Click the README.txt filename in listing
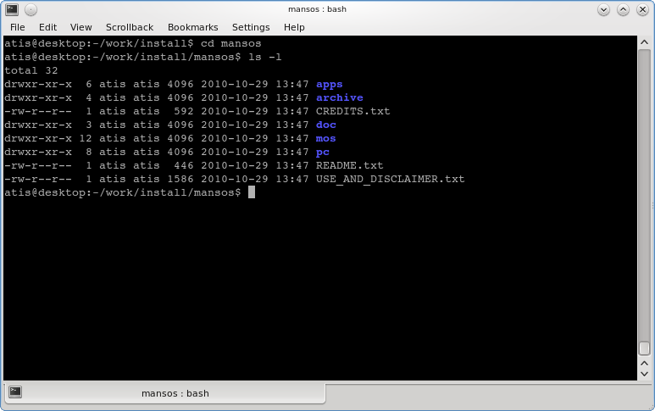 (349, 165)
